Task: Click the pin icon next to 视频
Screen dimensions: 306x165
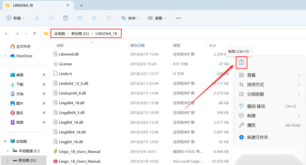Action: click(x=44, y=122)
